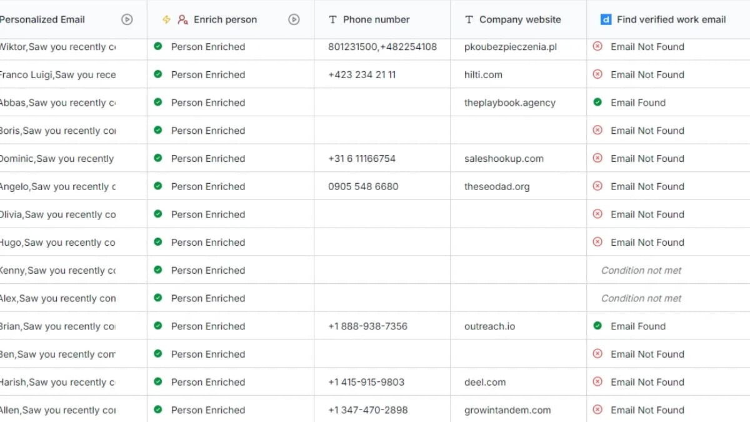Select the Condition not met cell in Kenny's row

click(x=640, y=270)
